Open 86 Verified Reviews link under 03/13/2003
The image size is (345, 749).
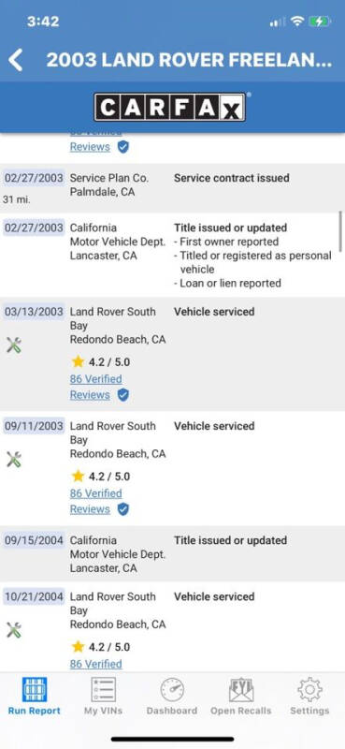(95, 387)
